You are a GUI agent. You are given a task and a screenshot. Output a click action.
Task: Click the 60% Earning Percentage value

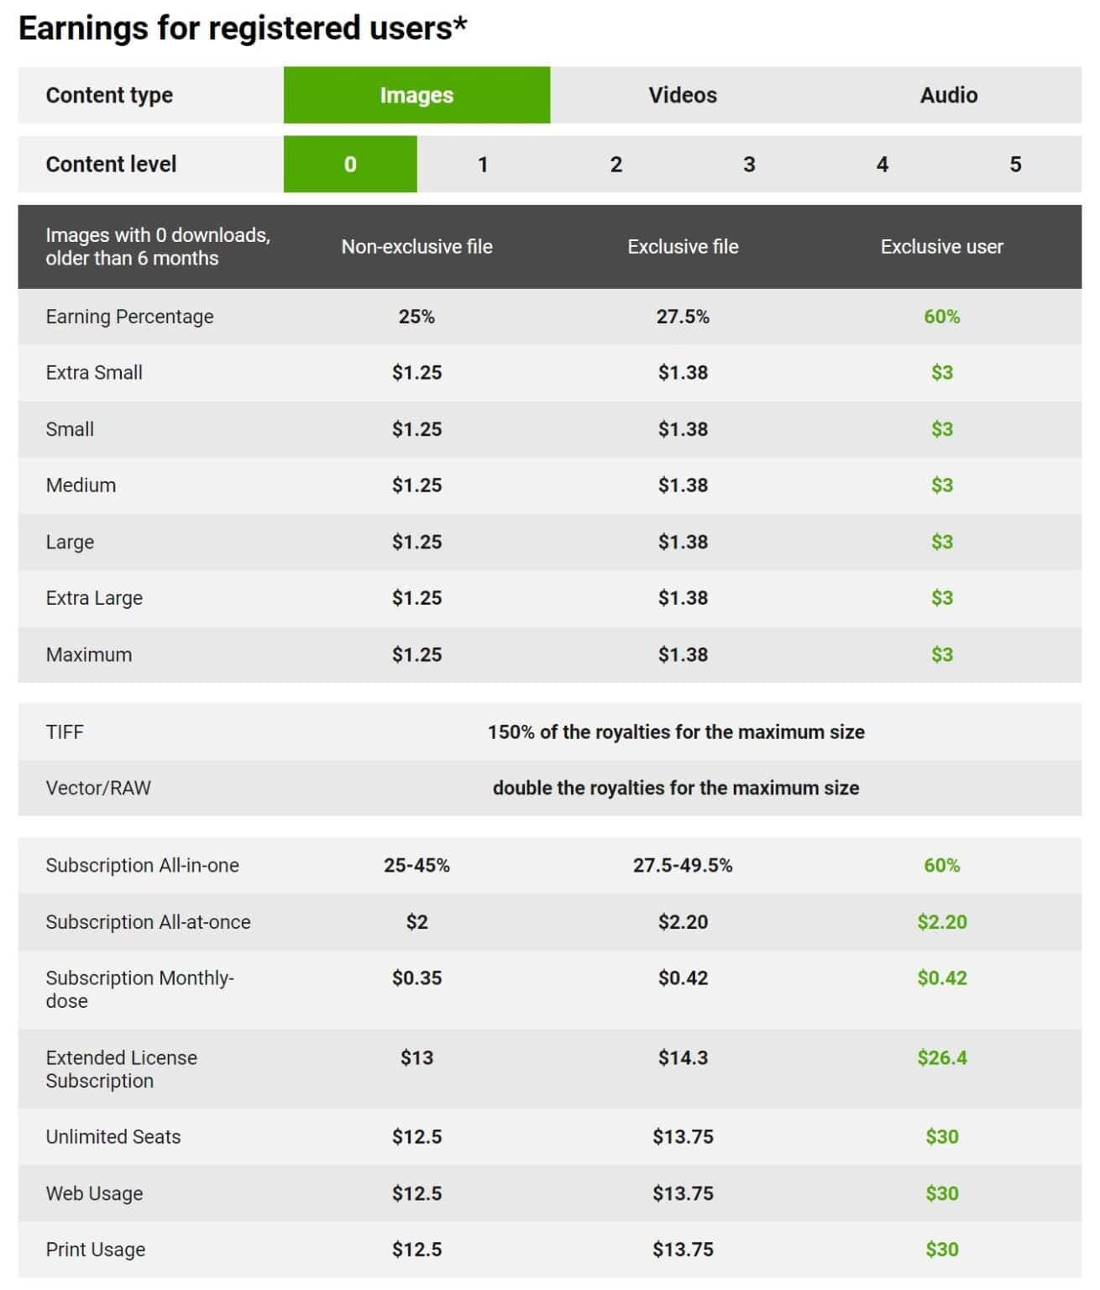941,317
